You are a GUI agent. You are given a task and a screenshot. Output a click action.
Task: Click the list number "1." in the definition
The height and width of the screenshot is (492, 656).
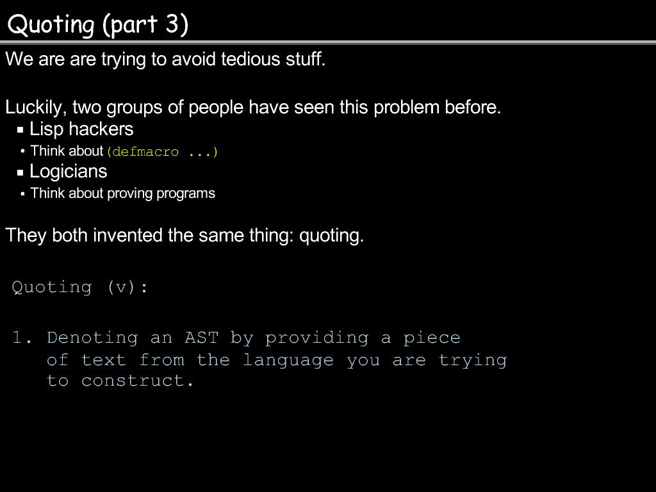coord(22,338)
